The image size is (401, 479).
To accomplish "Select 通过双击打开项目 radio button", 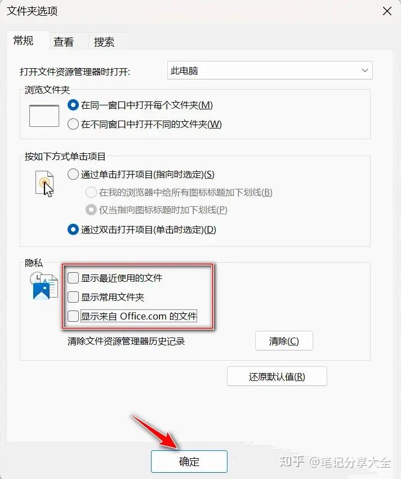I will pyautogui.click(x=73, y=229).
